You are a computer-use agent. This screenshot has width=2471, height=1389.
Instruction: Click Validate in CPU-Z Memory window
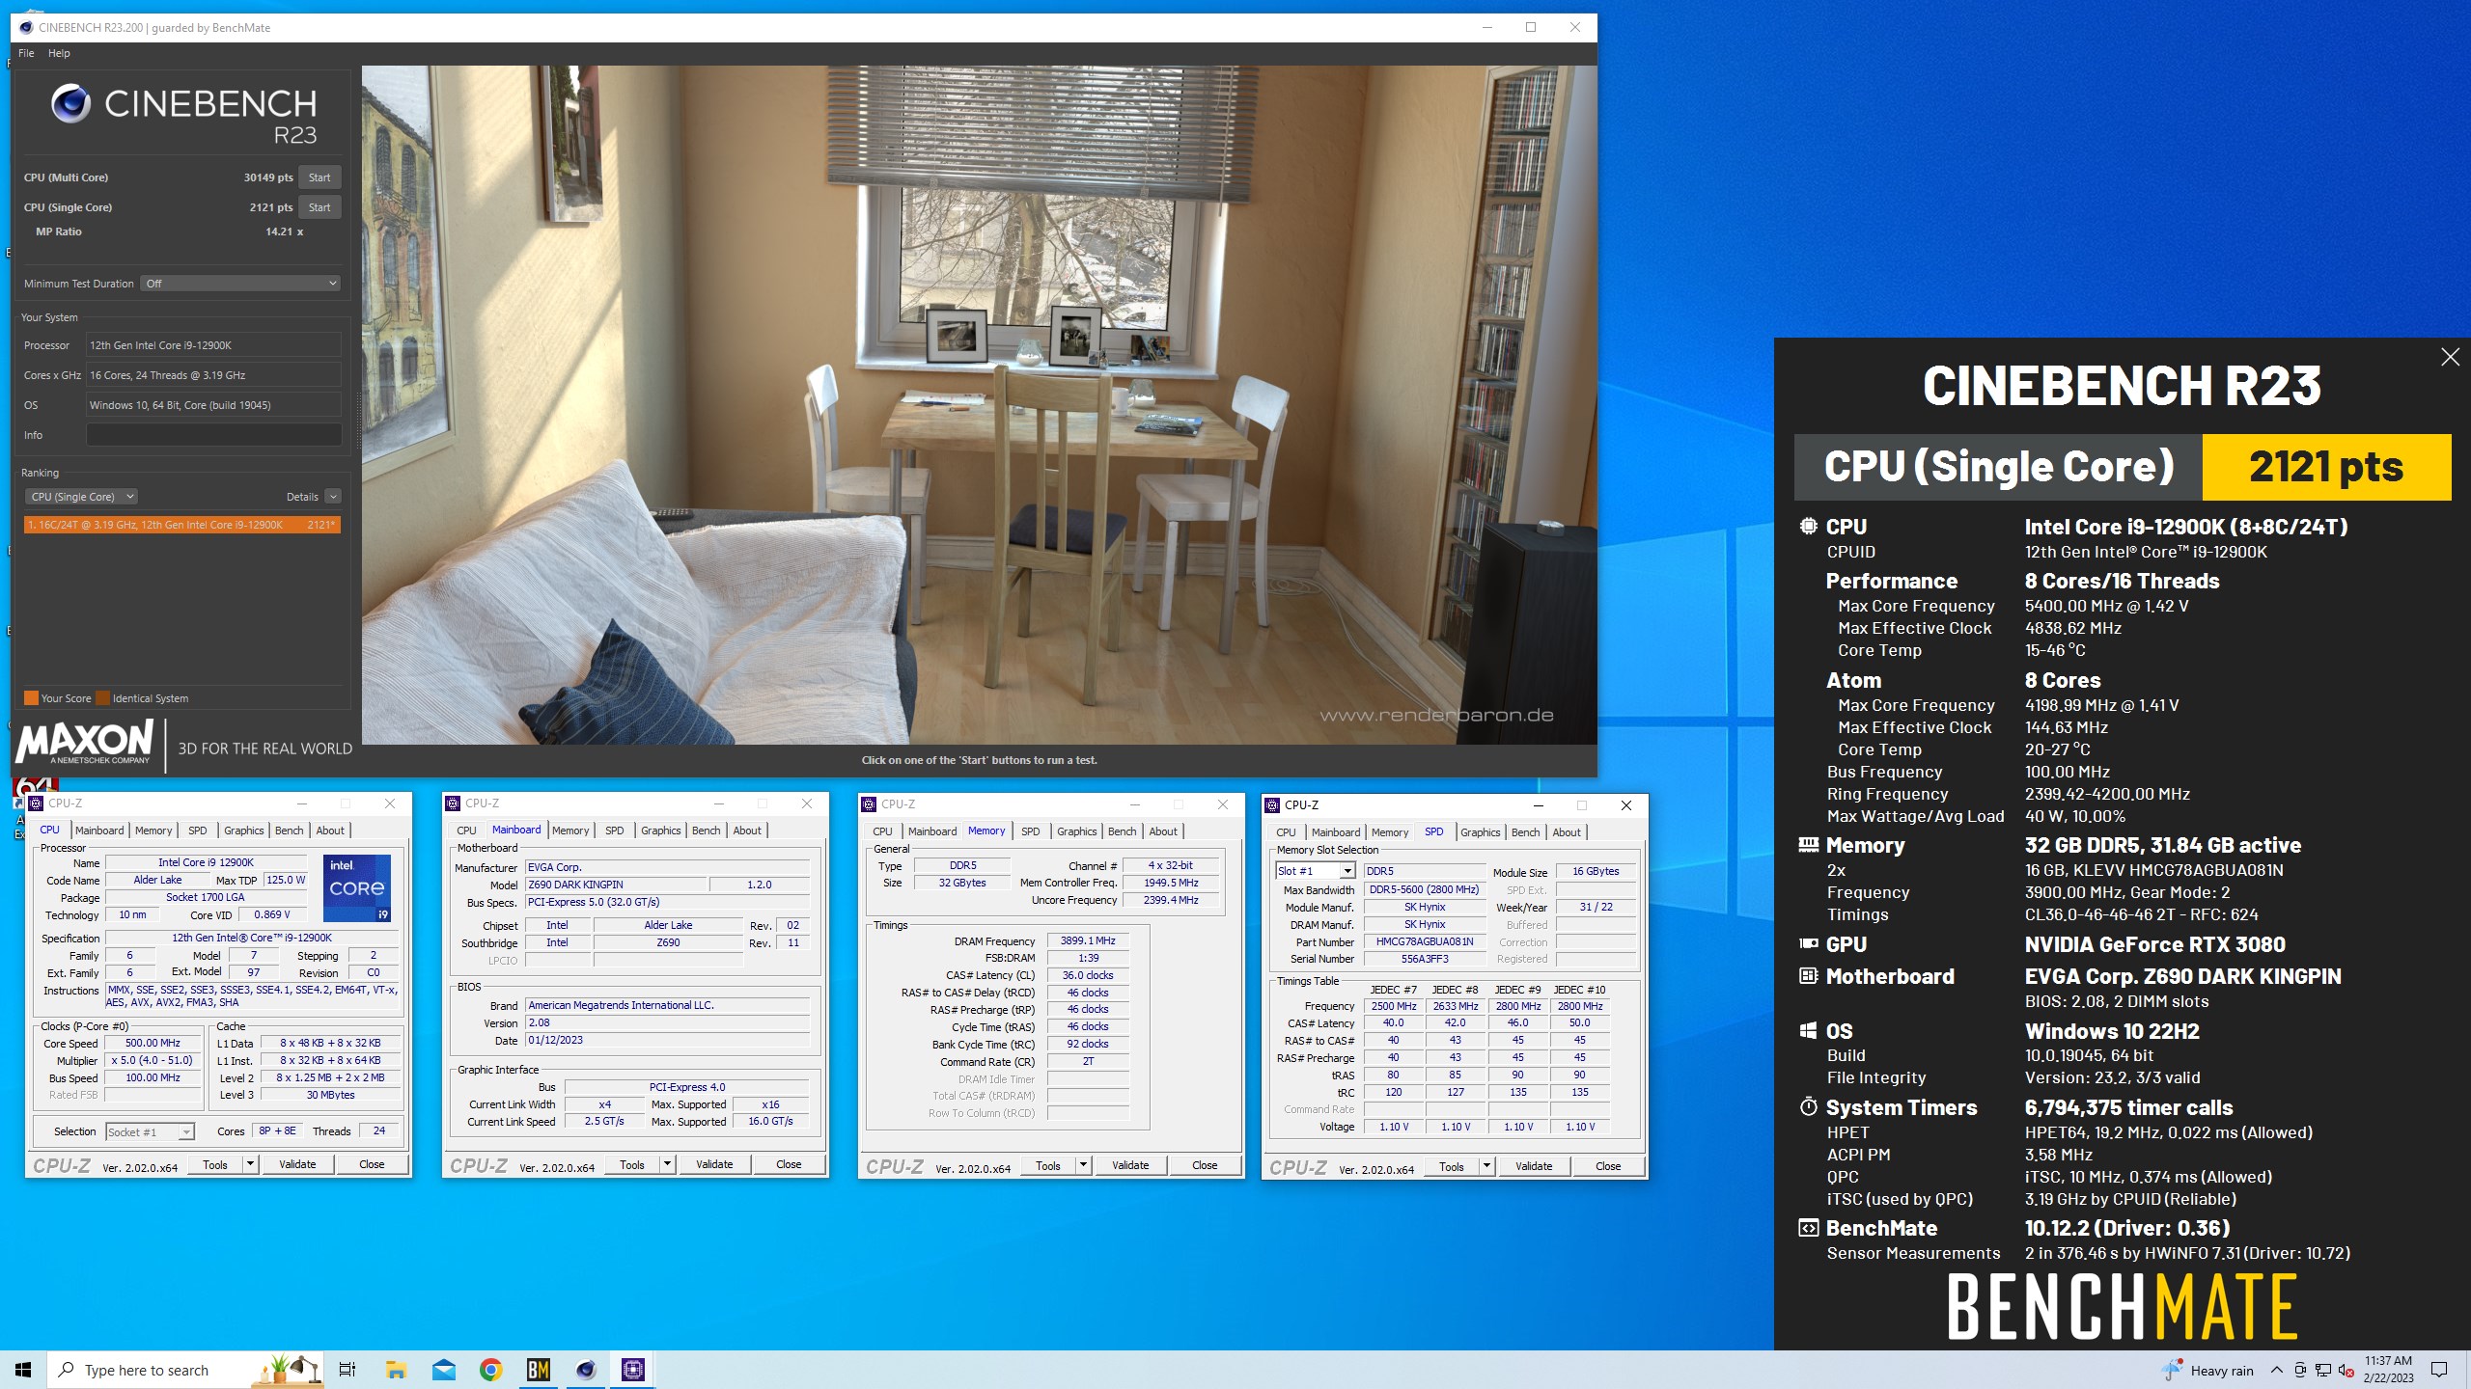[x=1130, y=1165]
